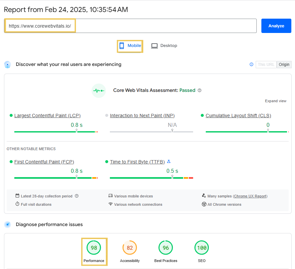The height and width of the screenshot is (269, 295).
Task: Click 'Report from Feb 24, 2025' heading
Action: pyautogui.click(x=66, y=10)
